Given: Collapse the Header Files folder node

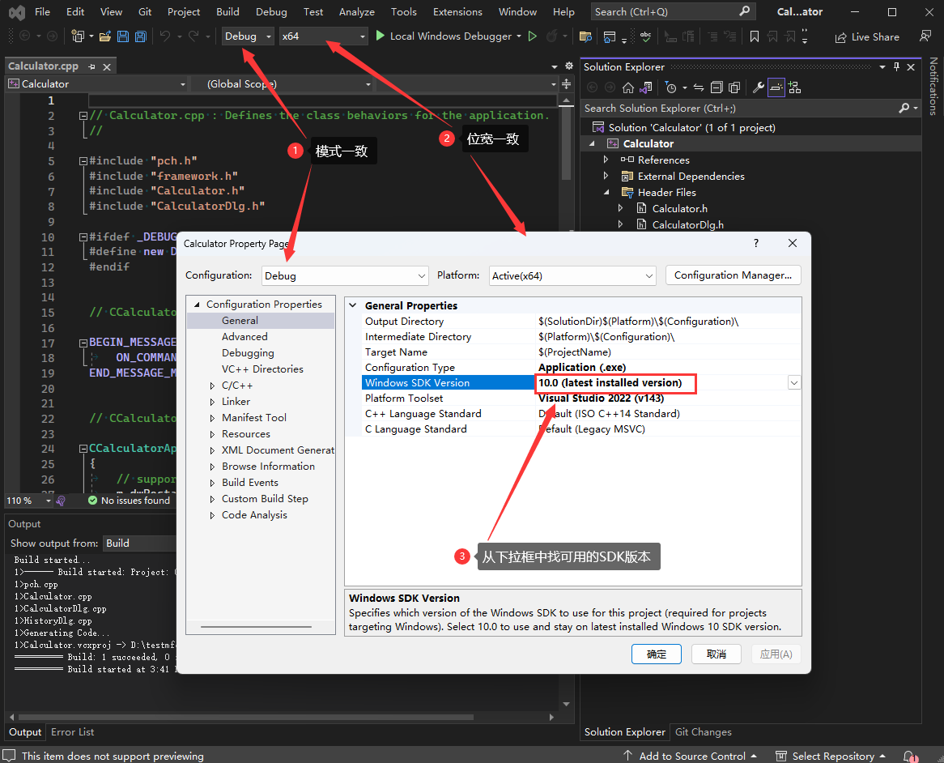Looking at the screenshot, I should (606, 192).
